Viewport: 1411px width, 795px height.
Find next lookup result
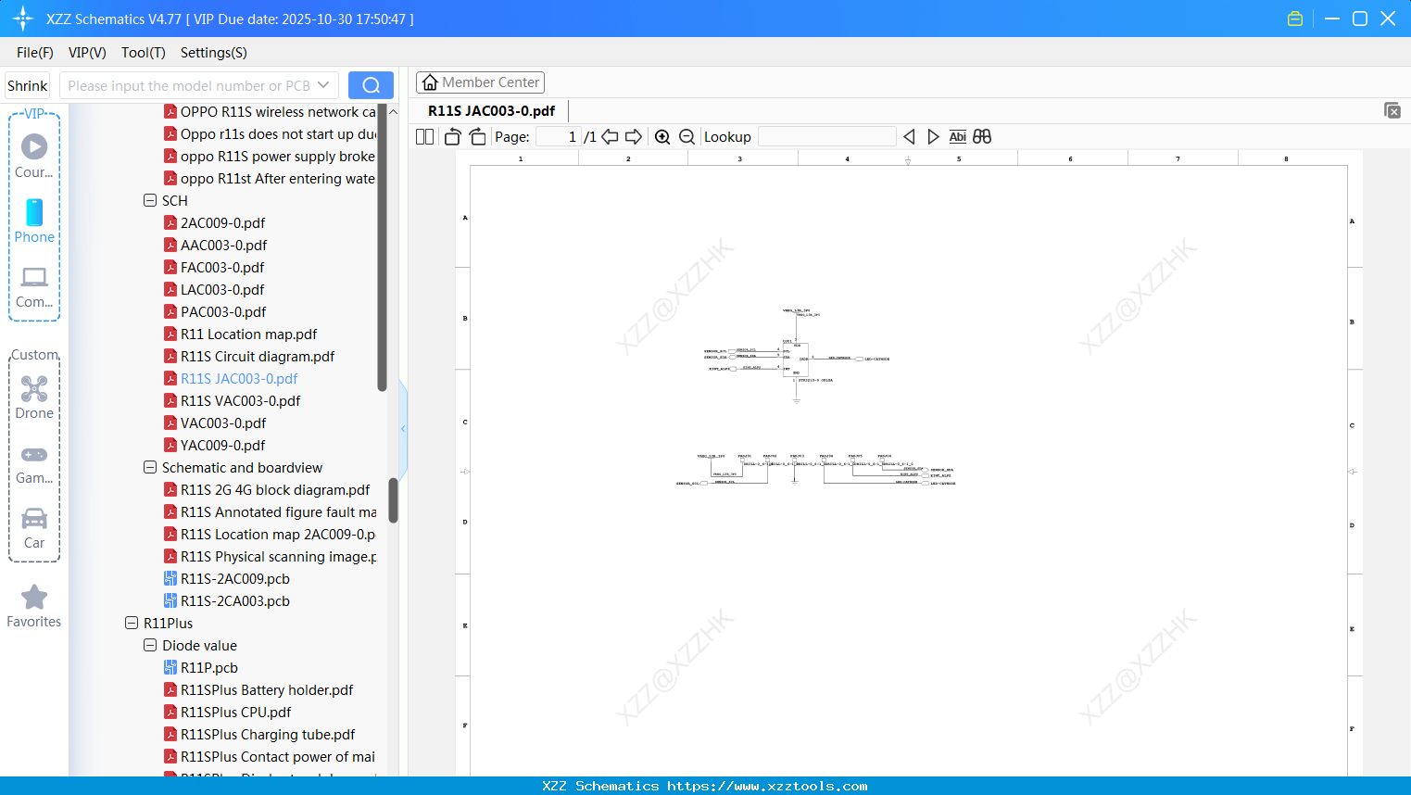(x=933, y=137)
